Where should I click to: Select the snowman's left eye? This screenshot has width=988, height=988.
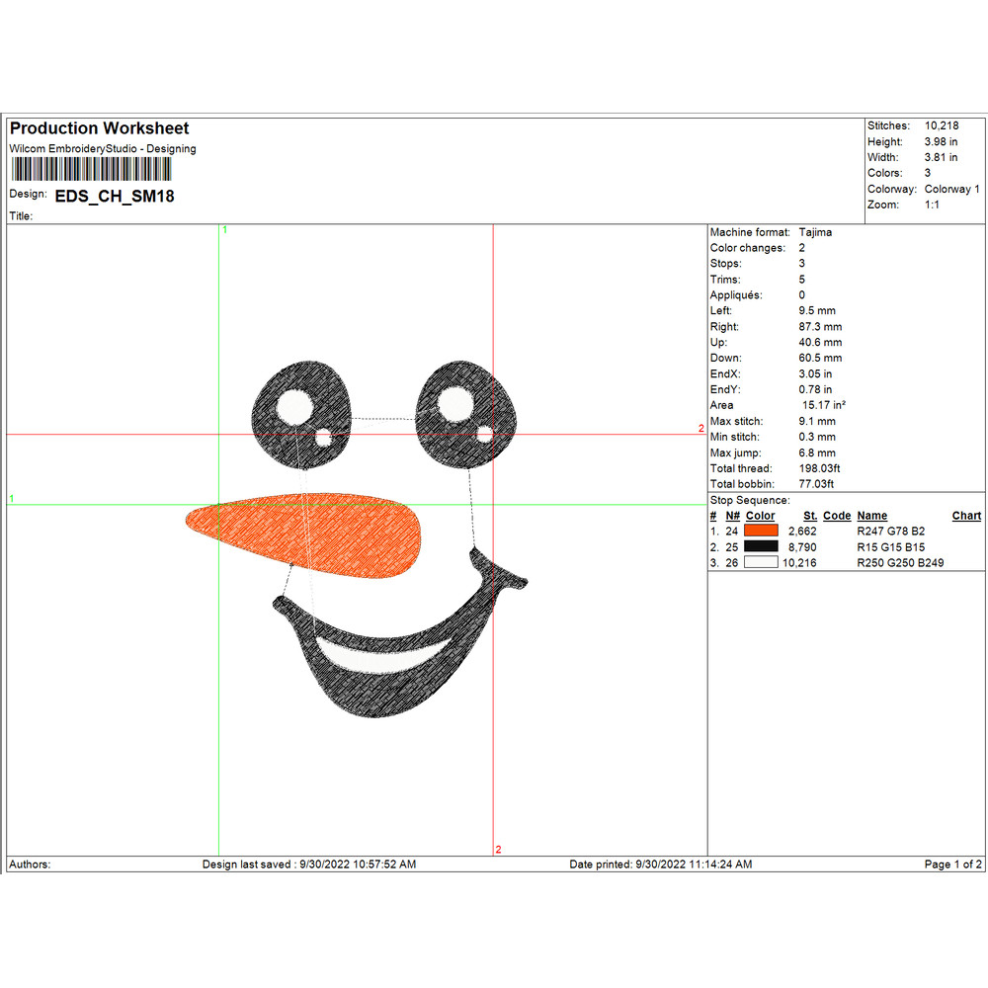302,414
